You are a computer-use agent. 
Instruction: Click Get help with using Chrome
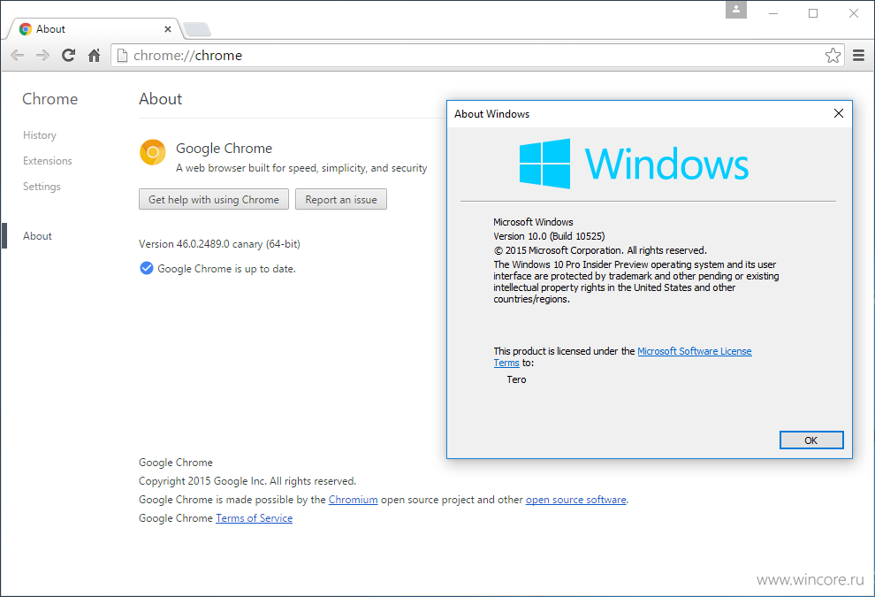point(214,199)
